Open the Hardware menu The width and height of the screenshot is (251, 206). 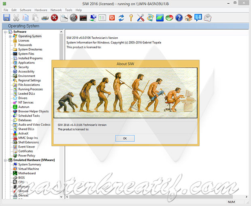(41, 10)
